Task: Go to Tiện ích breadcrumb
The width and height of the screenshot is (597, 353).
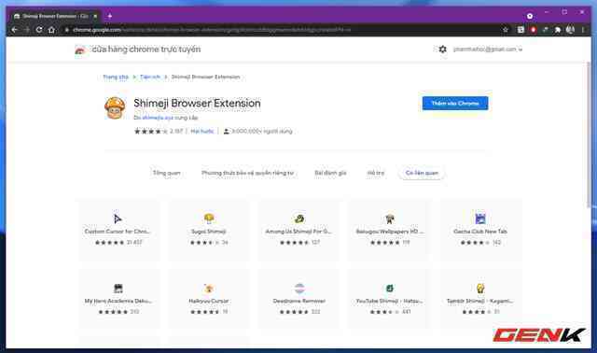Action: point(150,77)
